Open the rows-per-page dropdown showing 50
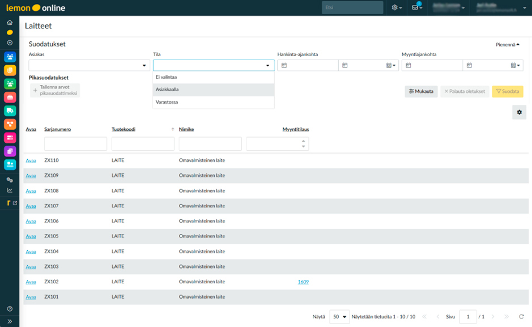532x327 pixels. [x=339, y=317]
